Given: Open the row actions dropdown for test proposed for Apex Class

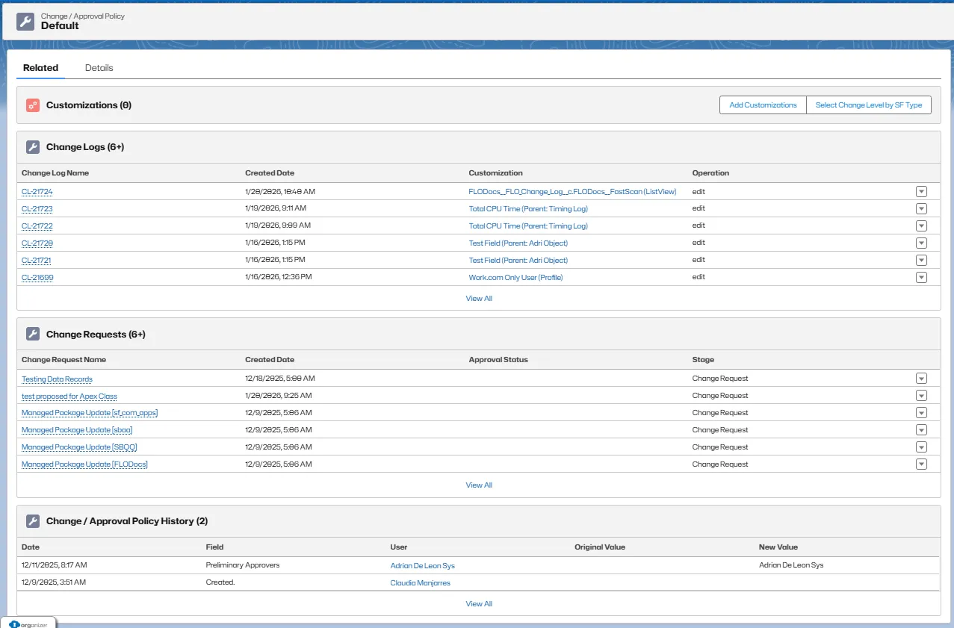Looking at the screenshot, I should point(921,395).
